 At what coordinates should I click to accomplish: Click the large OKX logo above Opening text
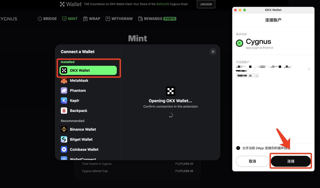tap(170, 91)
